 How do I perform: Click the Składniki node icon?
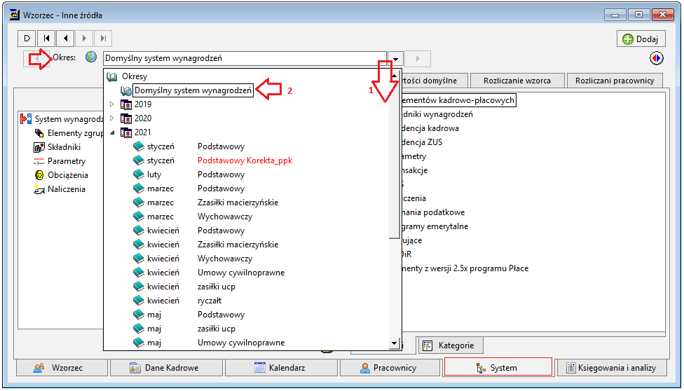tap(39, 147)
